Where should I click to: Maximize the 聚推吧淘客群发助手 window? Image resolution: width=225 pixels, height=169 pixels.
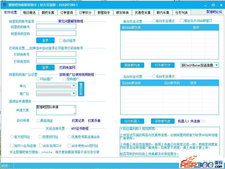[x=213, y=5]
